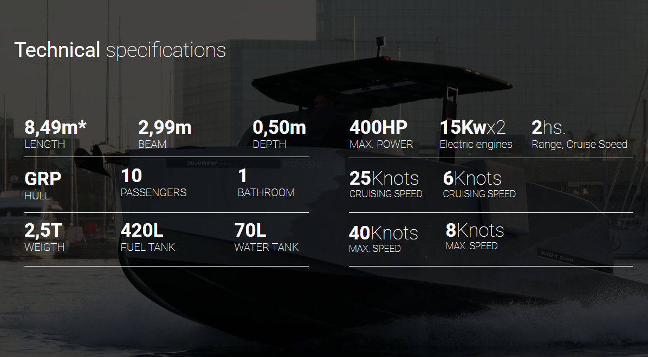The image size is (648, 357).
Task: Select the 2,5T weight value
Action: point(43,230)
